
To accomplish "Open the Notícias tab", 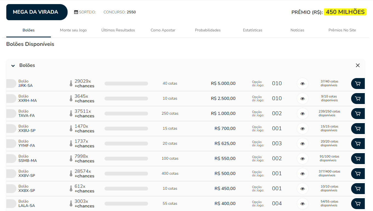I will [x=297, y=30].
